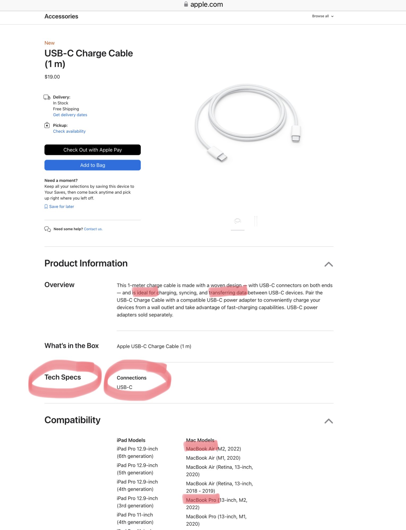
Task: Open the Accessories navigation heading
Action: (61, 16)
